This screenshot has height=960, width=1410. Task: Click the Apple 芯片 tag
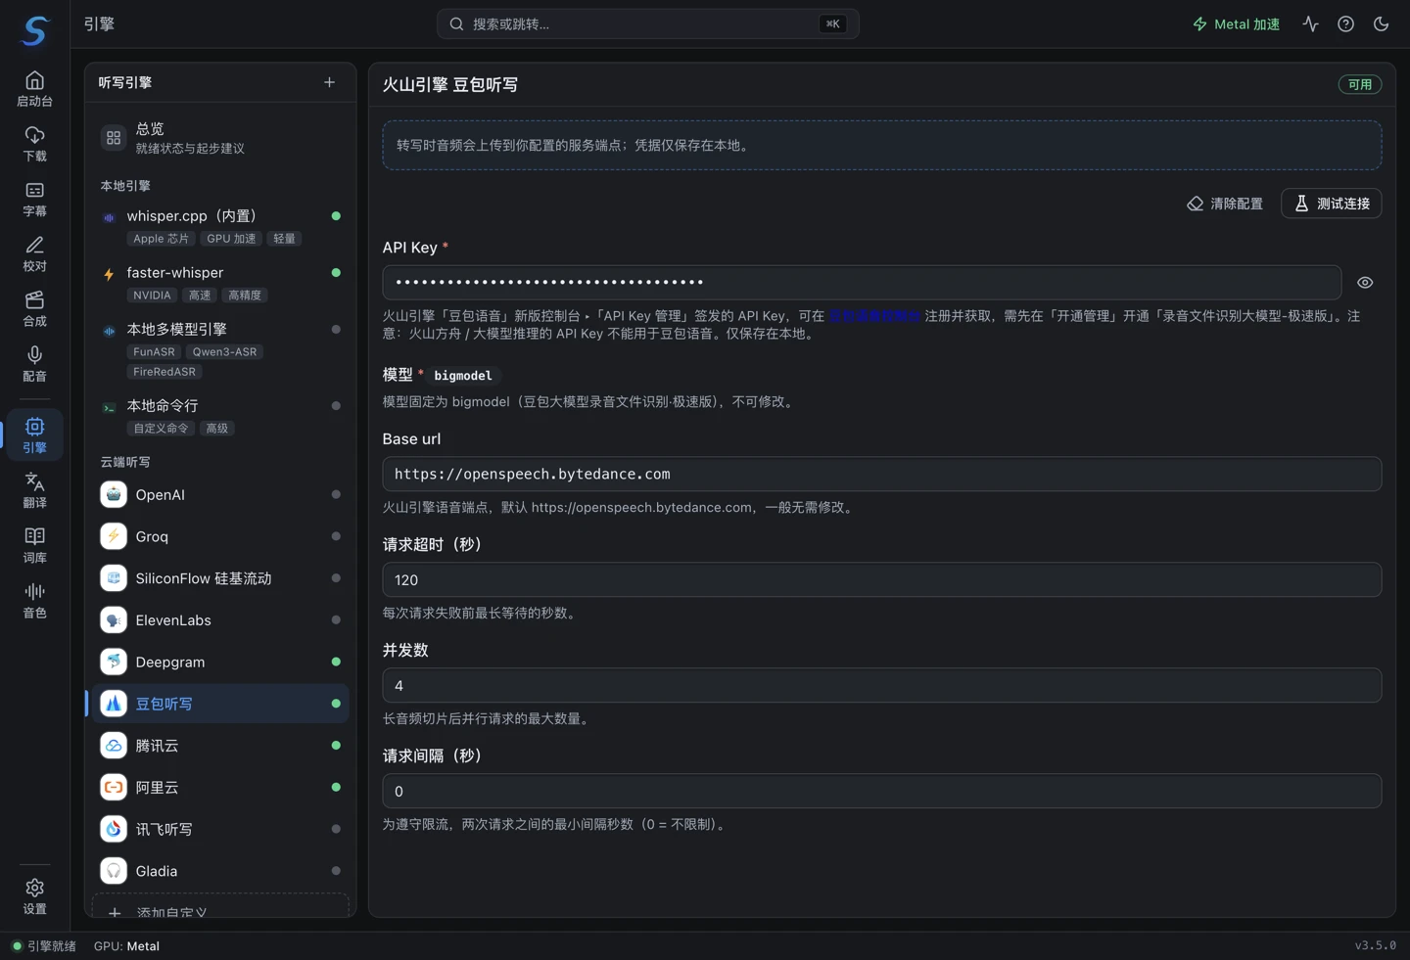pos(162,239)
